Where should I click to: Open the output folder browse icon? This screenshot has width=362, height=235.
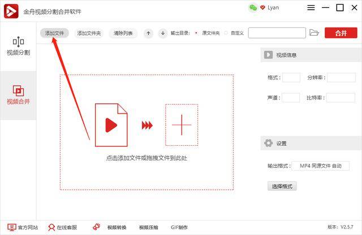pyautogui.click(x=314, y=33)
